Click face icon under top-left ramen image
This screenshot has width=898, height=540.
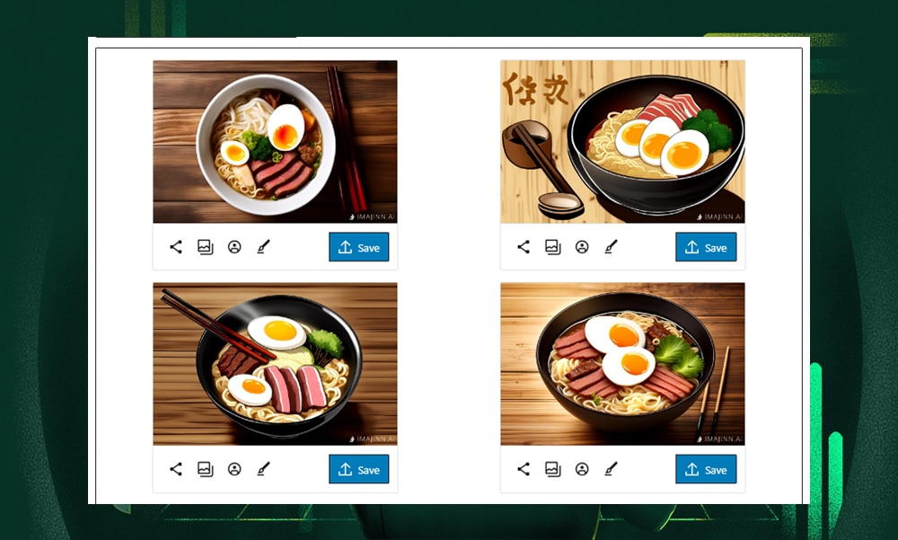pyautogui.click(x=234, y=247)
